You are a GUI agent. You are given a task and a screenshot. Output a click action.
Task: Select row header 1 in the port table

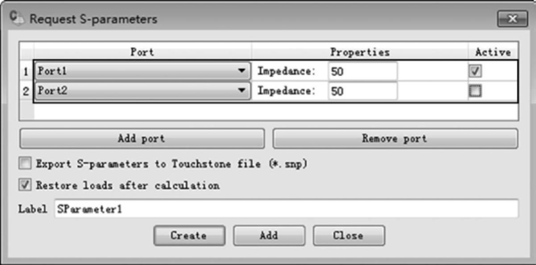click(26, 71)
